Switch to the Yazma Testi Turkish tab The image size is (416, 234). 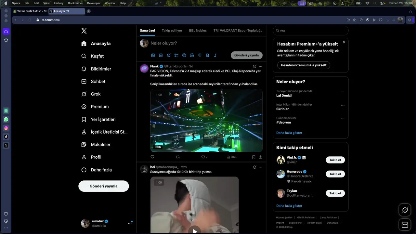(30, 11)
